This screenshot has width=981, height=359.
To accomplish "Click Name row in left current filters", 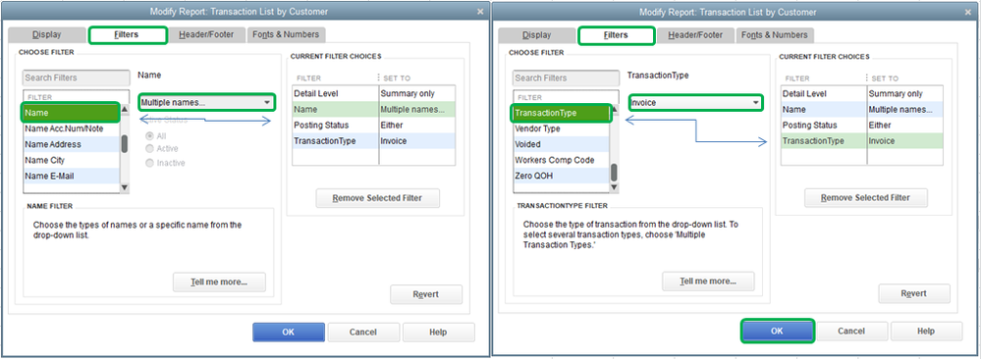I will click(373, 110).
